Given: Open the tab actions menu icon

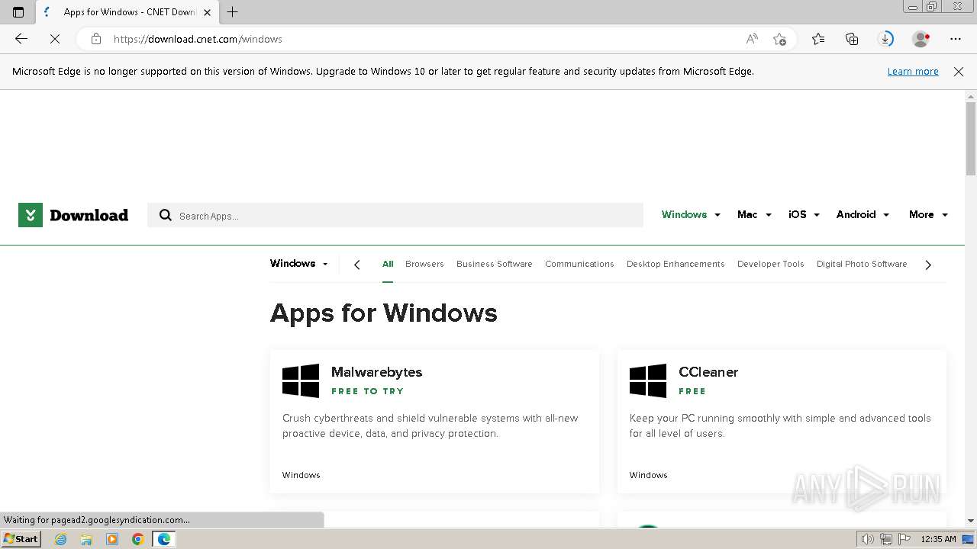Looking at the screenshot, I should tap(18, 12).
